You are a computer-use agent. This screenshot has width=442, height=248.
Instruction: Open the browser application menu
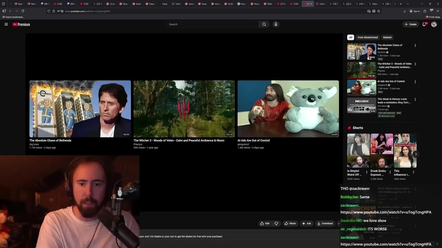pos(438,11)
